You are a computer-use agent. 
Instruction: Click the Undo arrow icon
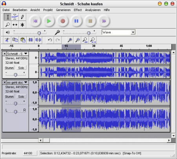[x=50, y=40]
